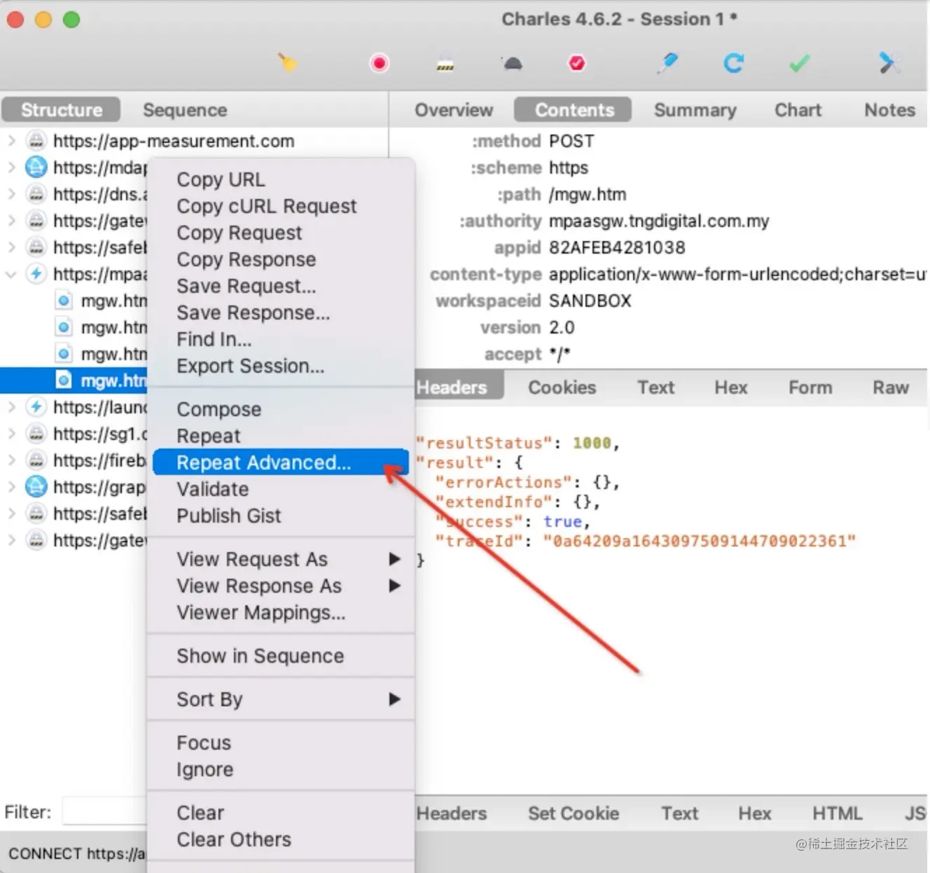Image resolution: width=930 pixels, height=873 pixels.
Task: Click the authority value mpaasgw.tngdigital.com.my
Action: coord(659,221)
